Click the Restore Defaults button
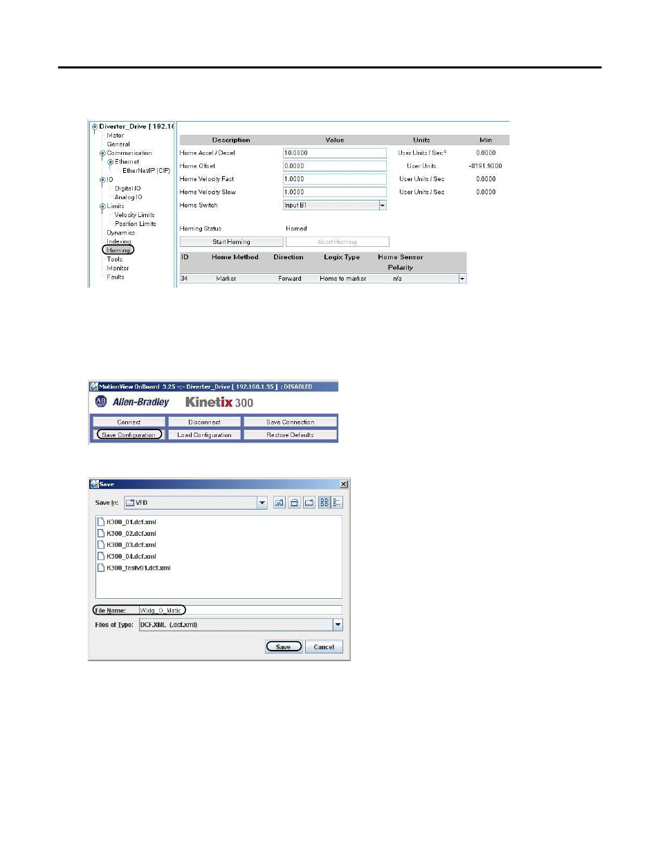The width and height of the screenshot is (660, 854). [291, 435]
